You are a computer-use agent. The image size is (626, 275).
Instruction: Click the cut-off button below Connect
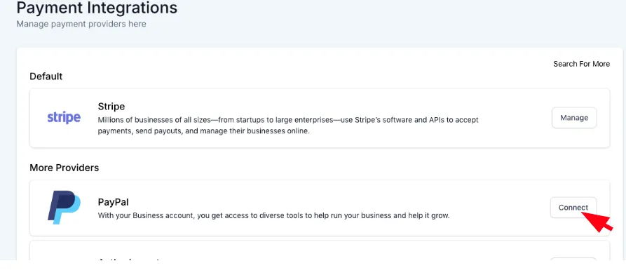click(x=573, y=260)
